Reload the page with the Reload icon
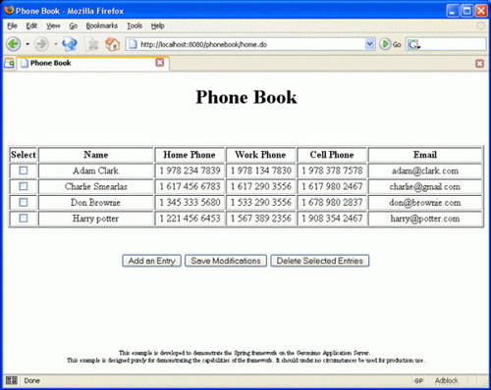The image size is (491, 390). pos(69,44)
